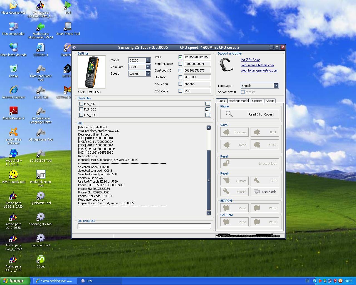Screen dimensions: 356x285
Task: Browse for FLS_CSC file
Action: point(208,115)
